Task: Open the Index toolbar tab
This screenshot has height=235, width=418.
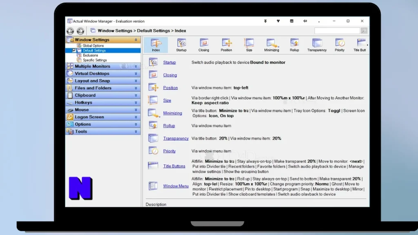Action: pos(156,45)
